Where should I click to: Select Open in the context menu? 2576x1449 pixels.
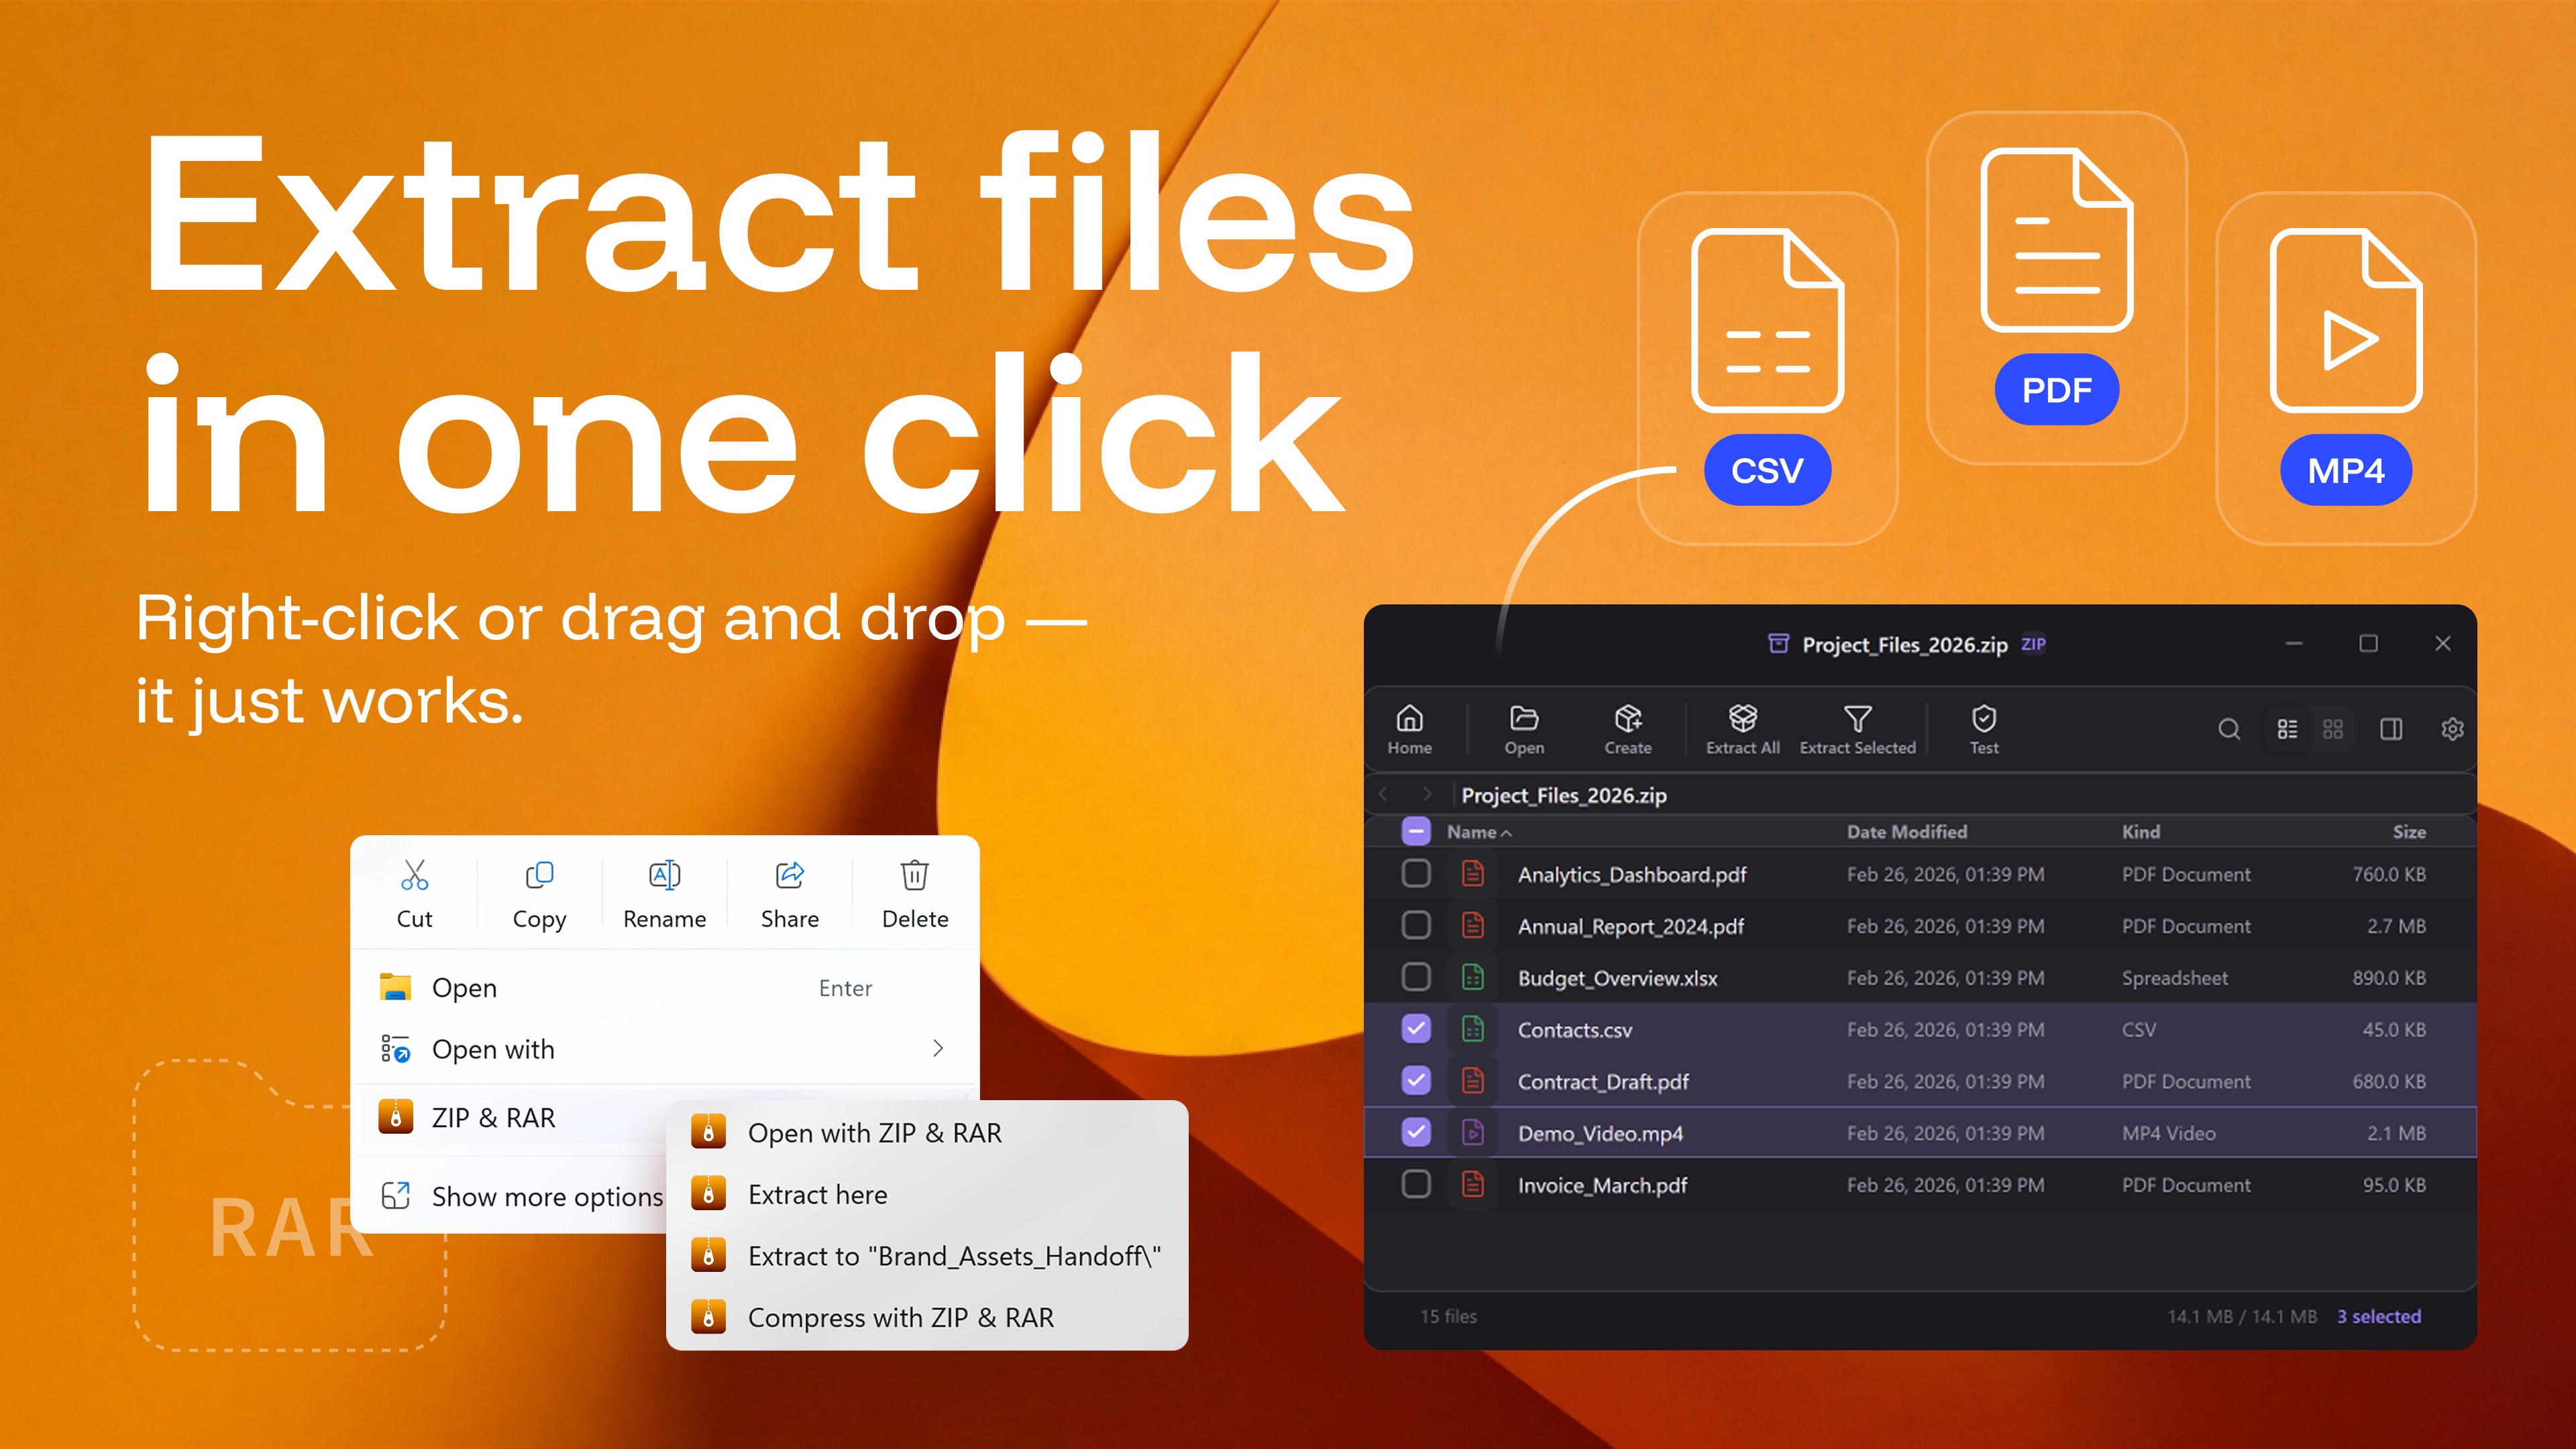[x=664, y=988]
